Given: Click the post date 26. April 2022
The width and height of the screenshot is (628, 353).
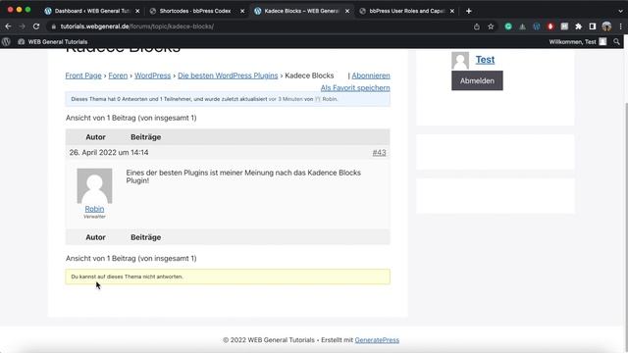Looking at the screenshot, I should pos(109,153).
